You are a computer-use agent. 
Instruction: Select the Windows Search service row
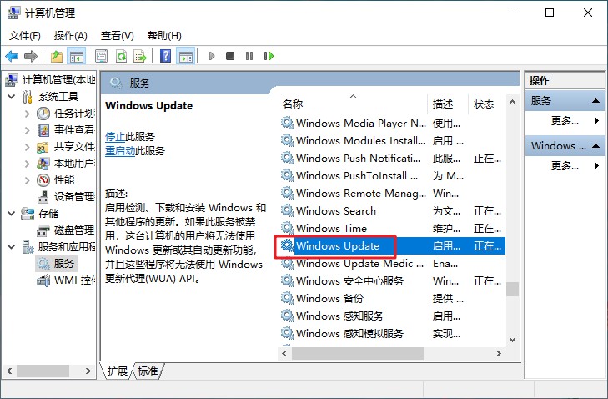coord(392,210)
